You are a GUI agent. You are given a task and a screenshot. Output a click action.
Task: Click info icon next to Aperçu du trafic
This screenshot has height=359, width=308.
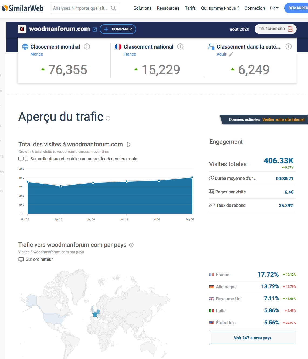click(108, 118)
